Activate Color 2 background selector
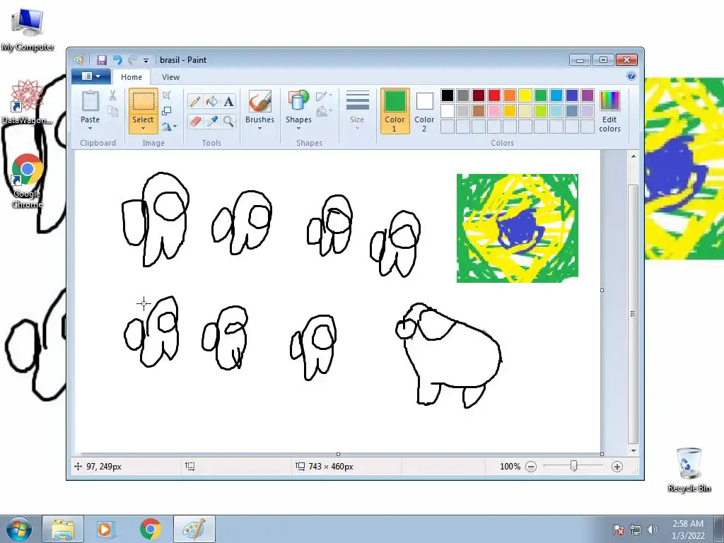The image size is (724, 543). click(x=424, y=111)
